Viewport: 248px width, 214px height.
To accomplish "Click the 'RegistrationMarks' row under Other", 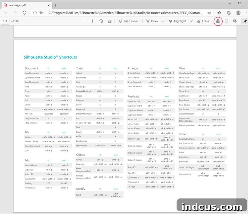I will point(202,139).
